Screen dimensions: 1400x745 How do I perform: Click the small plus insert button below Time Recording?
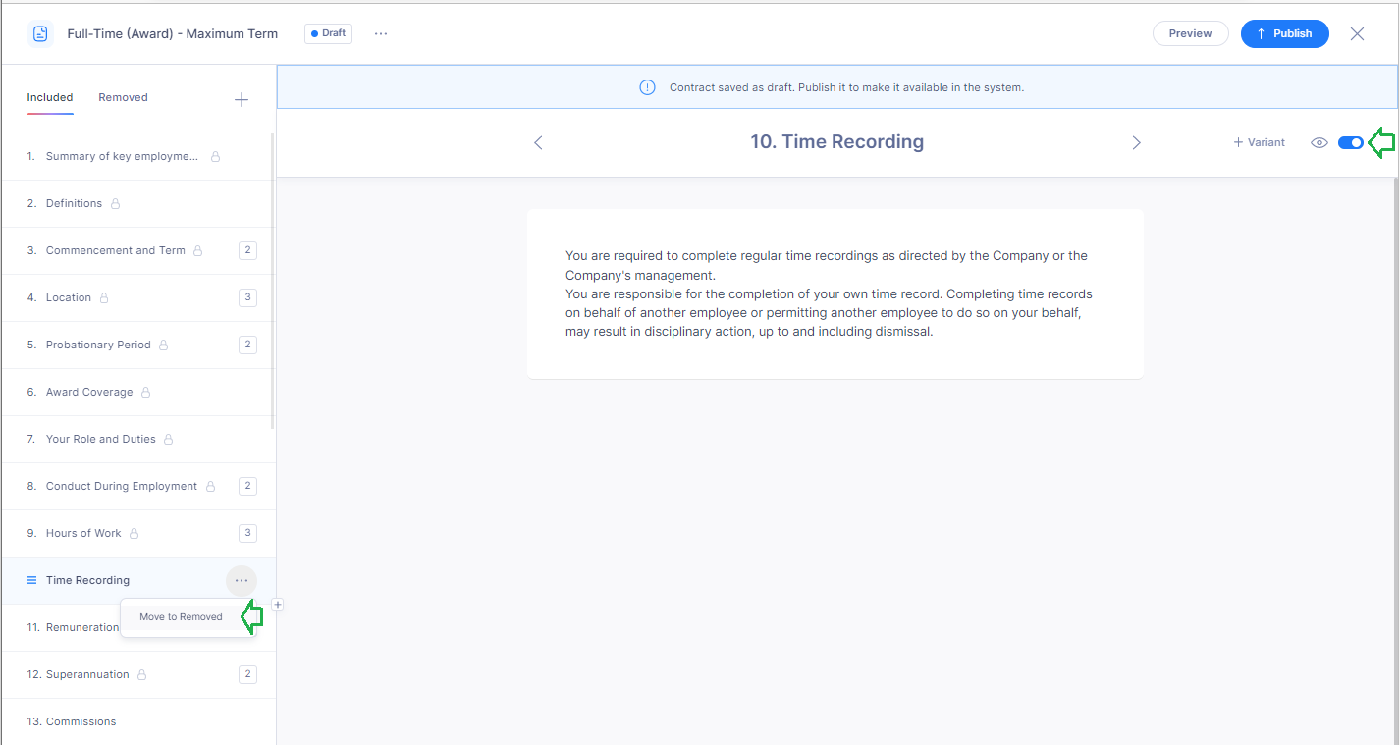point(278,605)
